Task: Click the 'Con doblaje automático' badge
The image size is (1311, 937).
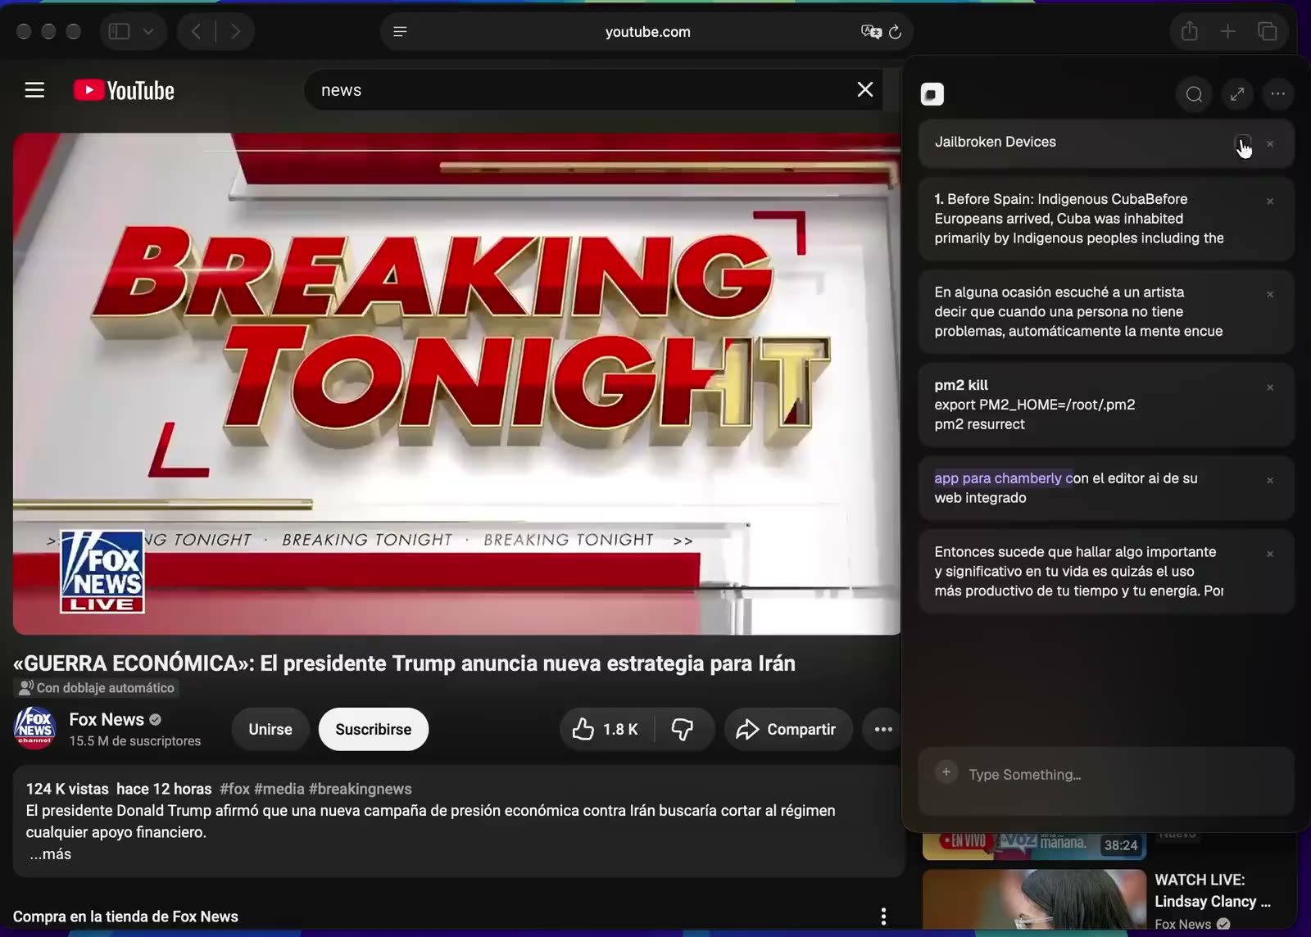Action: click(x=97, y=688)
